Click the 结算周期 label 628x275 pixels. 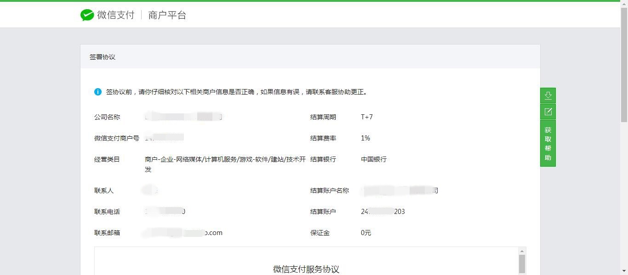point(323,117)
